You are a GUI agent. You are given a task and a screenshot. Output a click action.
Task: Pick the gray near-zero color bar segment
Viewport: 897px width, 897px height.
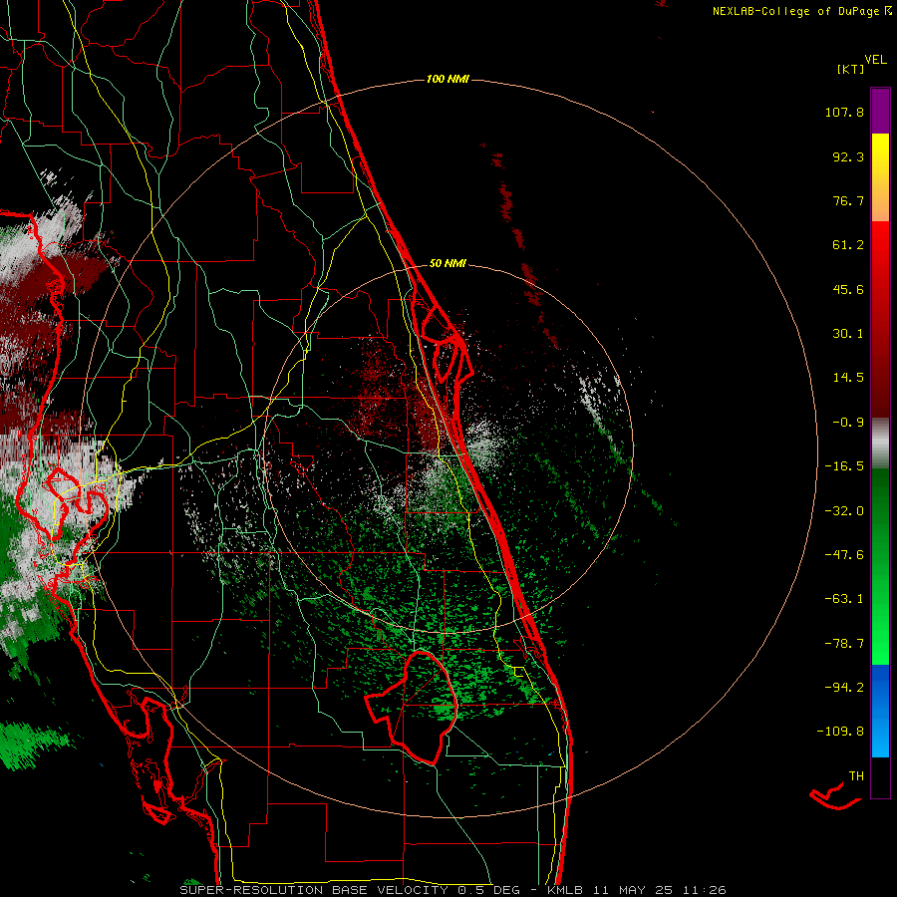pyautogui.click(x=880, y=444)
